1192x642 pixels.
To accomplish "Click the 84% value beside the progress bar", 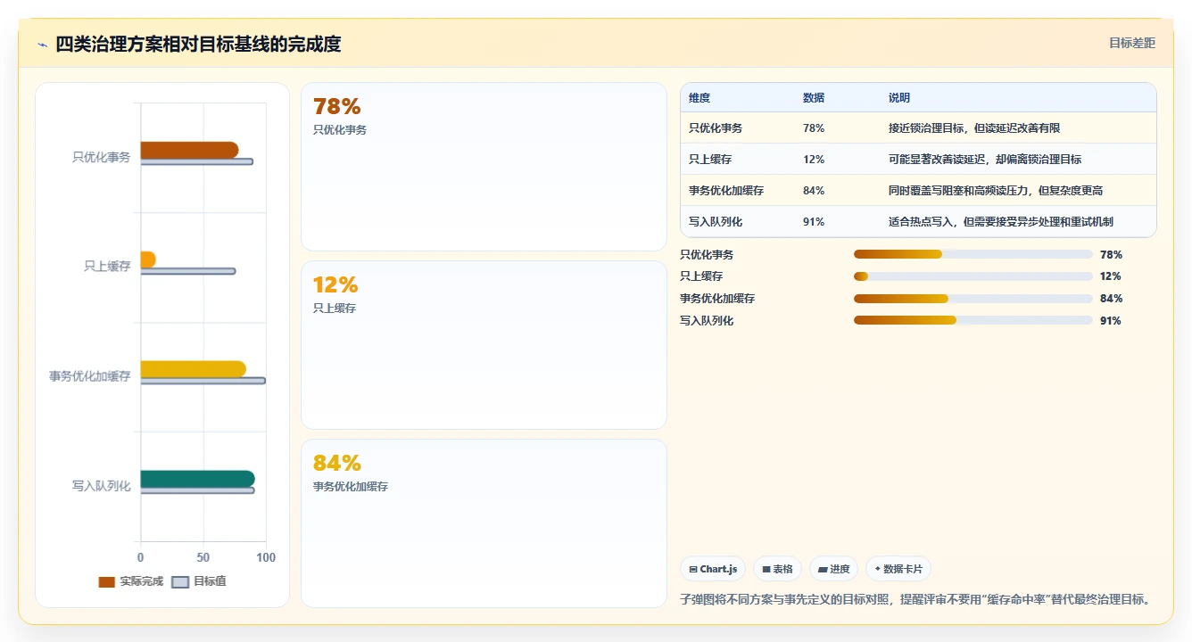I will click(1111, 299).
